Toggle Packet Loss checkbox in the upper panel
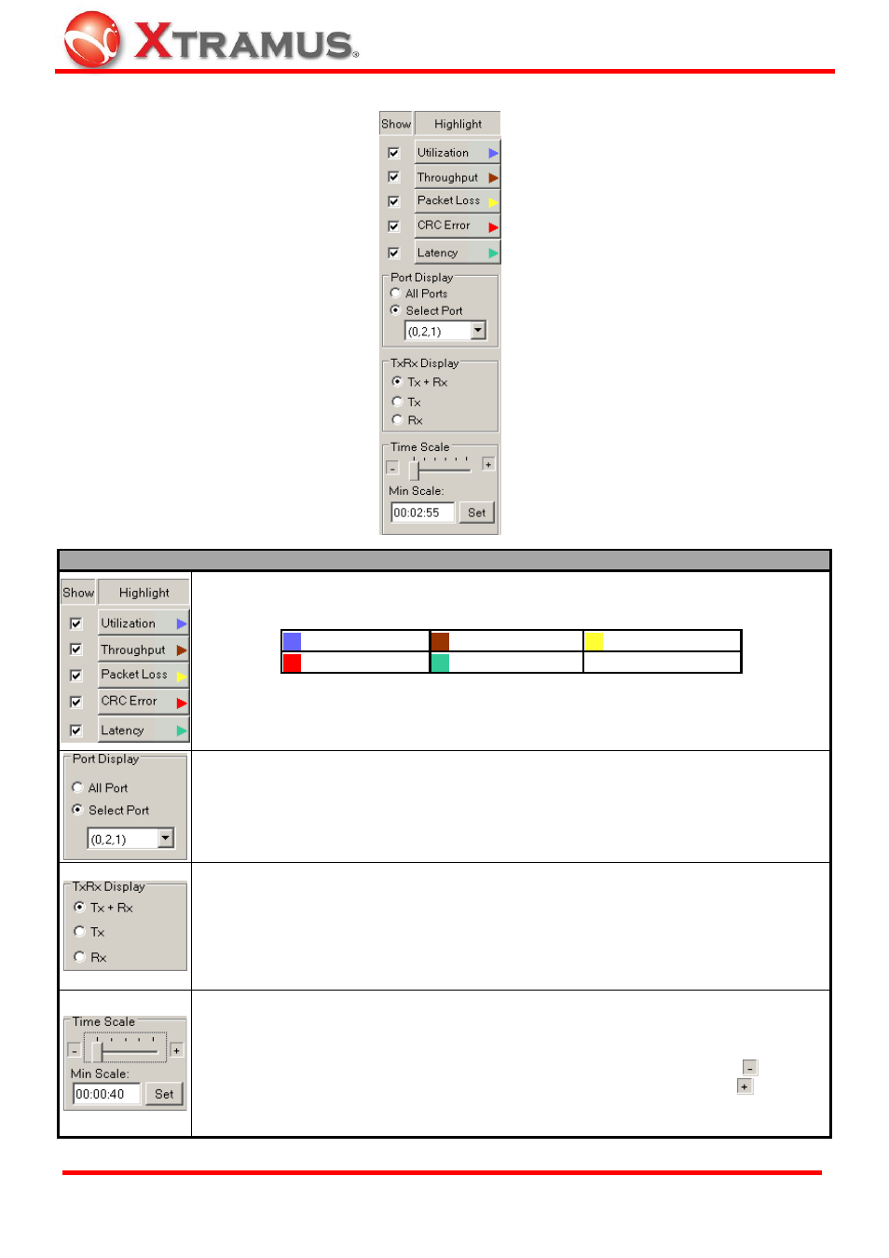Viewport: 889px width, 1258px height. (x=394, y=201)
